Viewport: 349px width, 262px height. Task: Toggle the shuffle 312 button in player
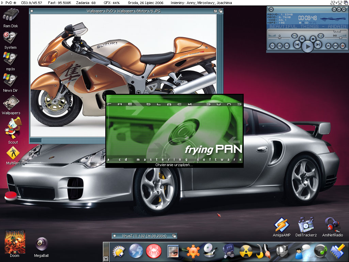(294, 35)
